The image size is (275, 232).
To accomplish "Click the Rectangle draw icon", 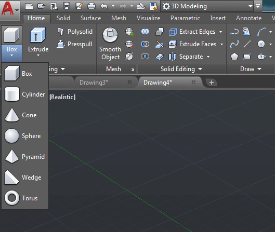I will [x=247, y=57].
